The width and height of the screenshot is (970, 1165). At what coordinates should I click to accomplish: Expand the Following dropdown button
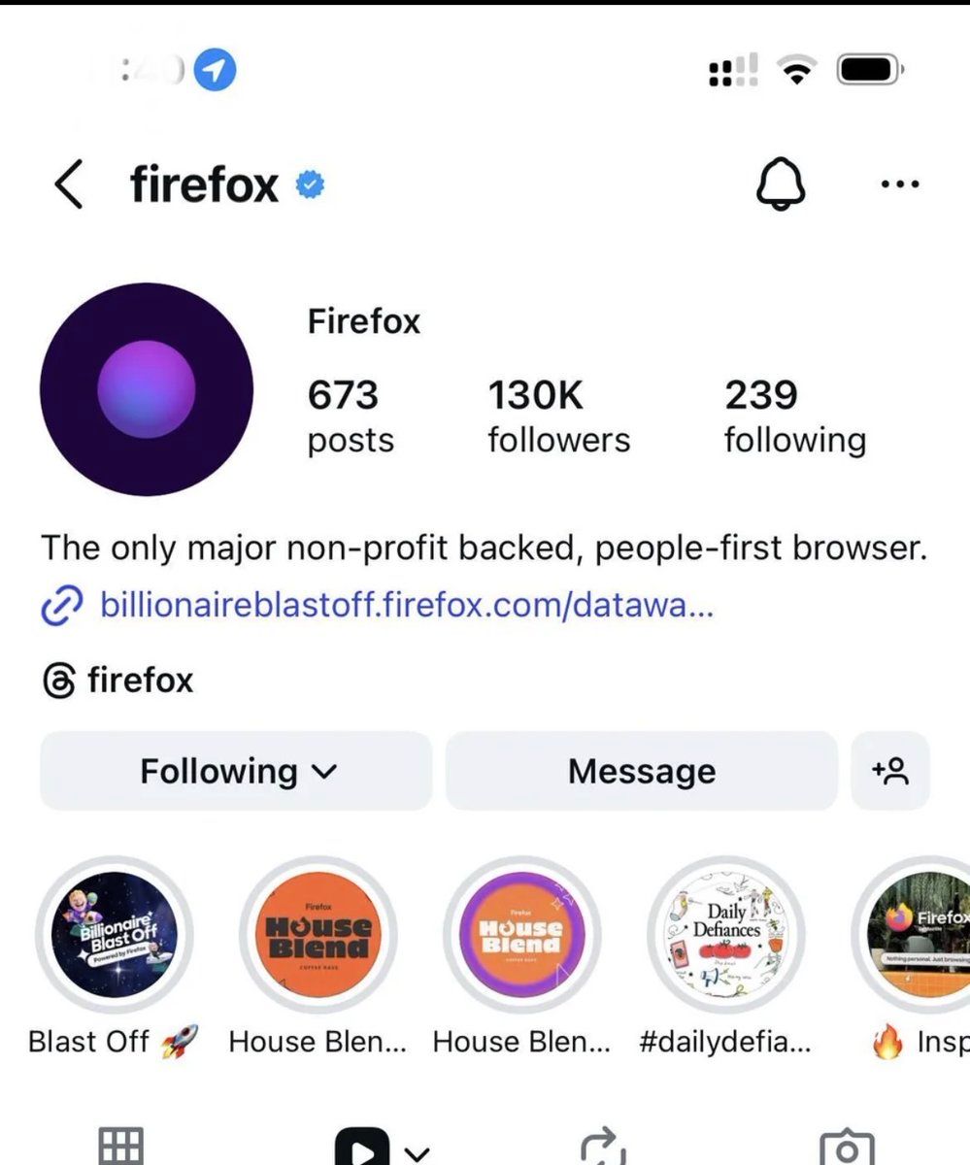point(236,771)
